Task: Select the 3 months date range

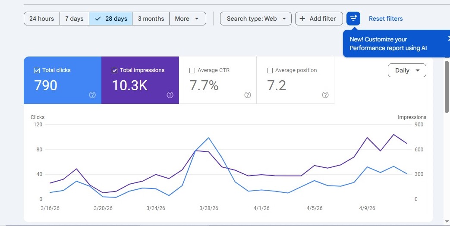Action: pyautogui.click(x=151, y=19)
